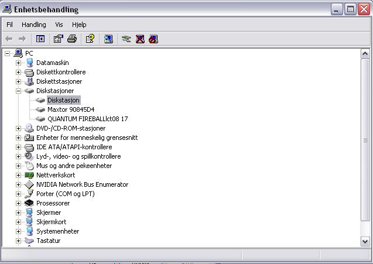Click the Diskstasjoner category drive icon
Screen dimensions: 373x264
coord(29,91)
